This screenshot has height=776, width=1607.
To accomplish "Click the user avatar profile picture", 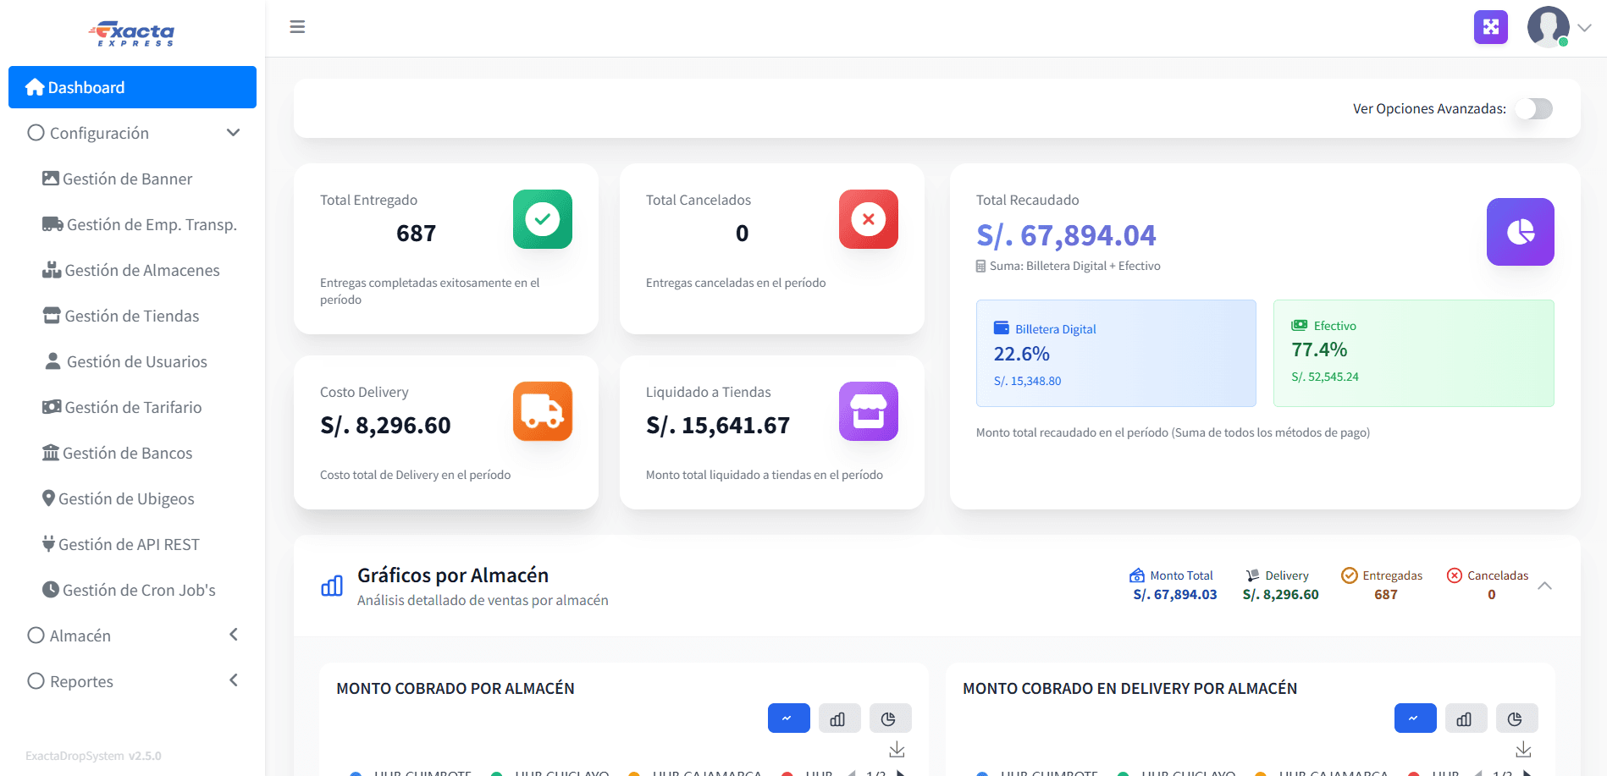I will coord(1548,27).
